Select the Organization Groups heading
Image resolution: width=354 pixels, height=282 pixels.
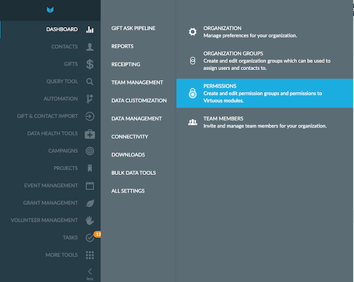pyautogui.click(x=233, y=54)
